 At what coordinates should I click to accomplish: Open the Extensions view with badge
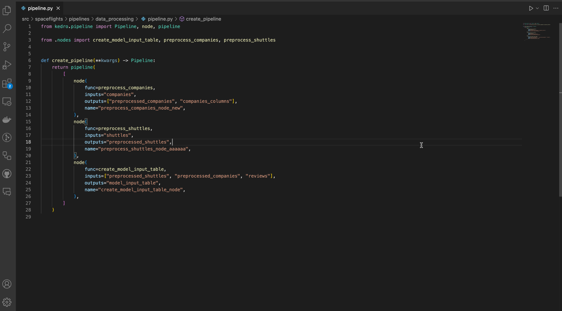point(7,83)
